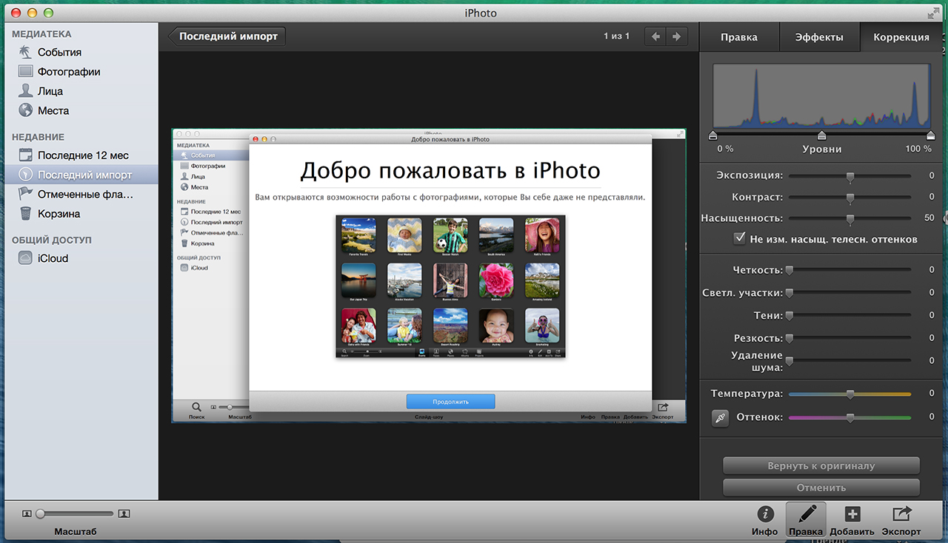Image resolution: width=948 pixels, height=543 pixels.
Task: Click the Экспорт share icon
Action: pyautogui.click(x=901, y=515)
